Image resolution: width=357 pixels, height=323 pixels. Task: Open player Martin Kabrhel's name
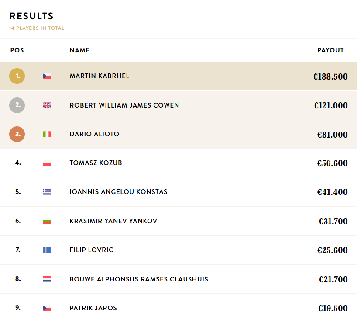tap(100, 76)
